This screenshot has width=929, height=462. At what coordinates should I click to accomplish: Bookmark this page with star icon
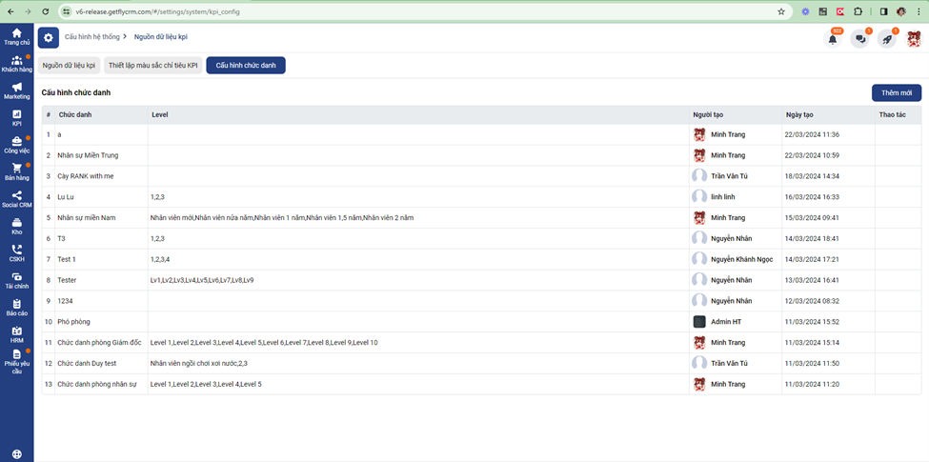click(781, 11)
